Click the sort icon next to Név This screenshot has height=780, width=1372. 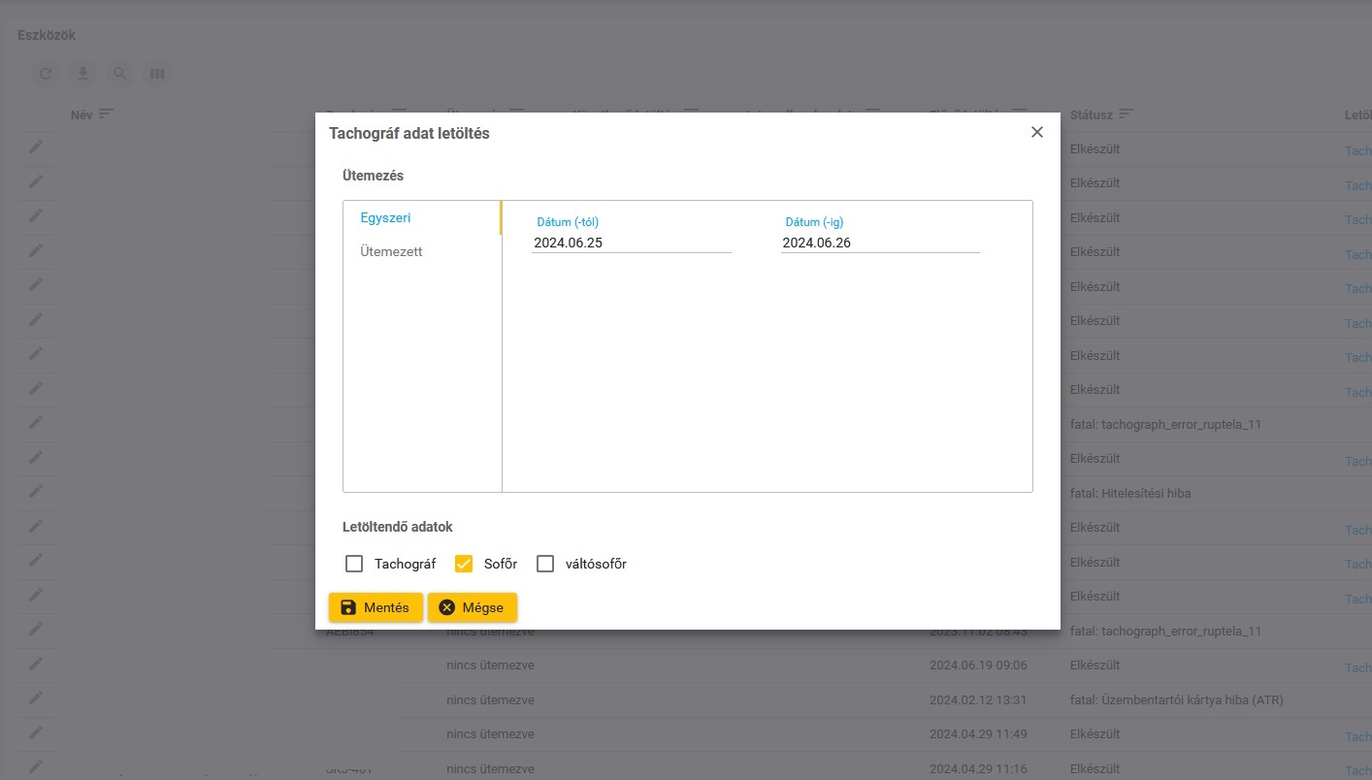[106, 114]
